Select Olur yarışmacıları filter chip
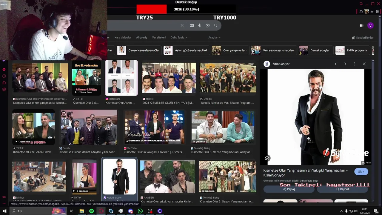This screenshot has width=382, height=215. (x=230, y=50)
